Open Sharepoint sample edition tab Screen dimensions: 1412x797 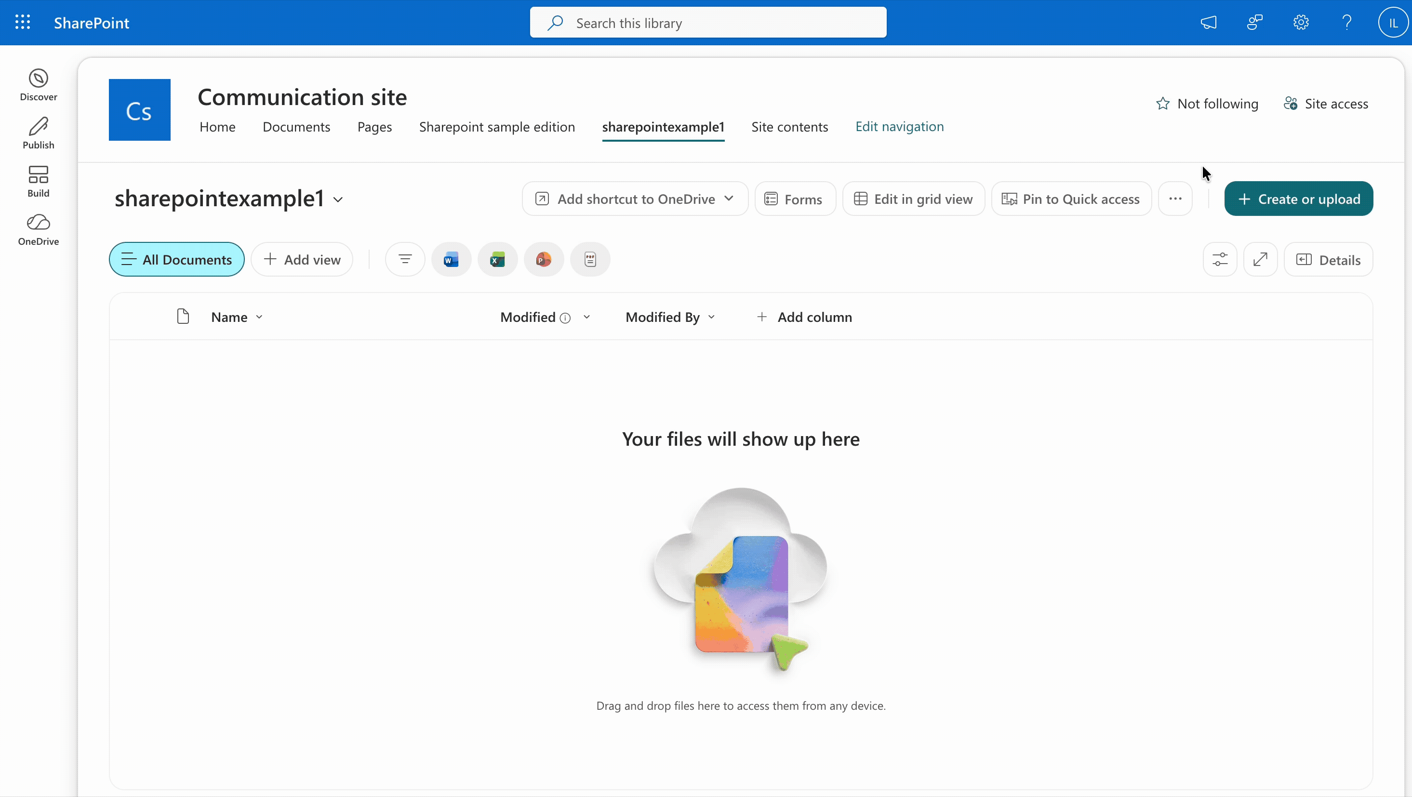coord(497,127)
